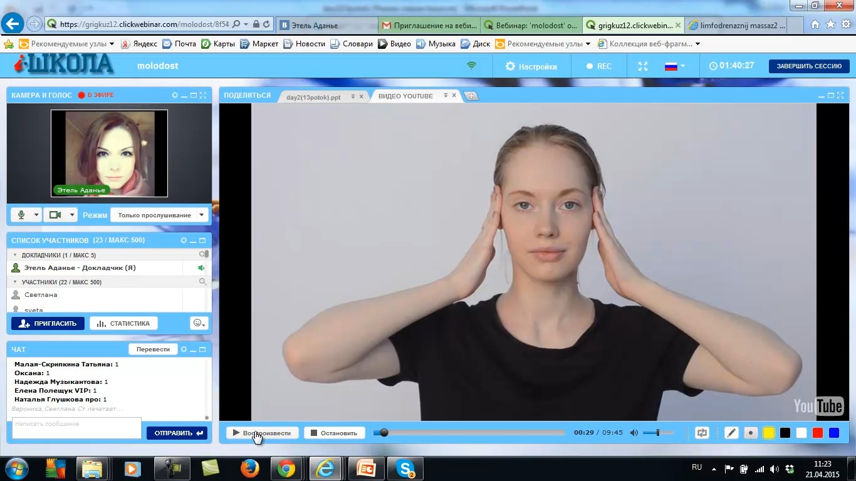
Task: Open the Яндекс bookmark
Action: (139, 44)
